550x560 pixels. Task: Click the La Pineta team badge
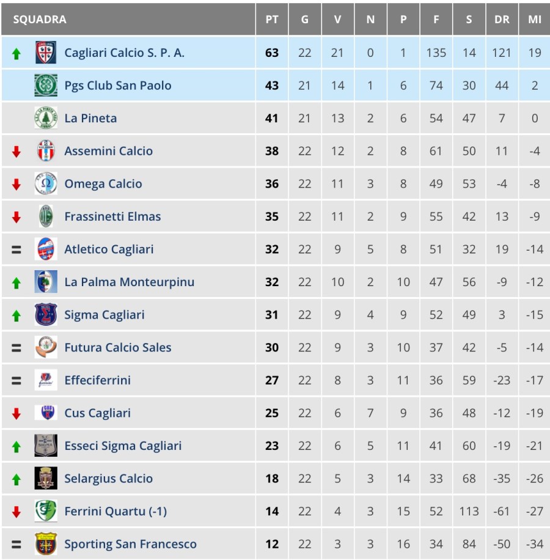coord(46,118)
